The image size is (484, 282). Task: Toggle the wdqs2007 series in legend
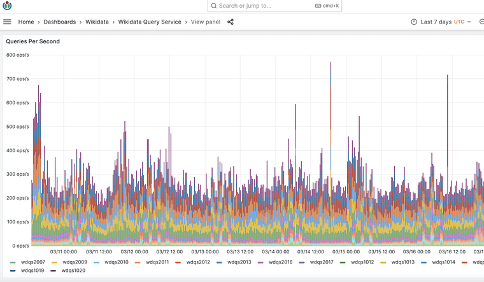point(33,262)
